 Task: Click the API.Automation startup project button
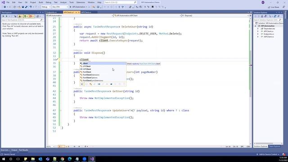pos(78,7)
